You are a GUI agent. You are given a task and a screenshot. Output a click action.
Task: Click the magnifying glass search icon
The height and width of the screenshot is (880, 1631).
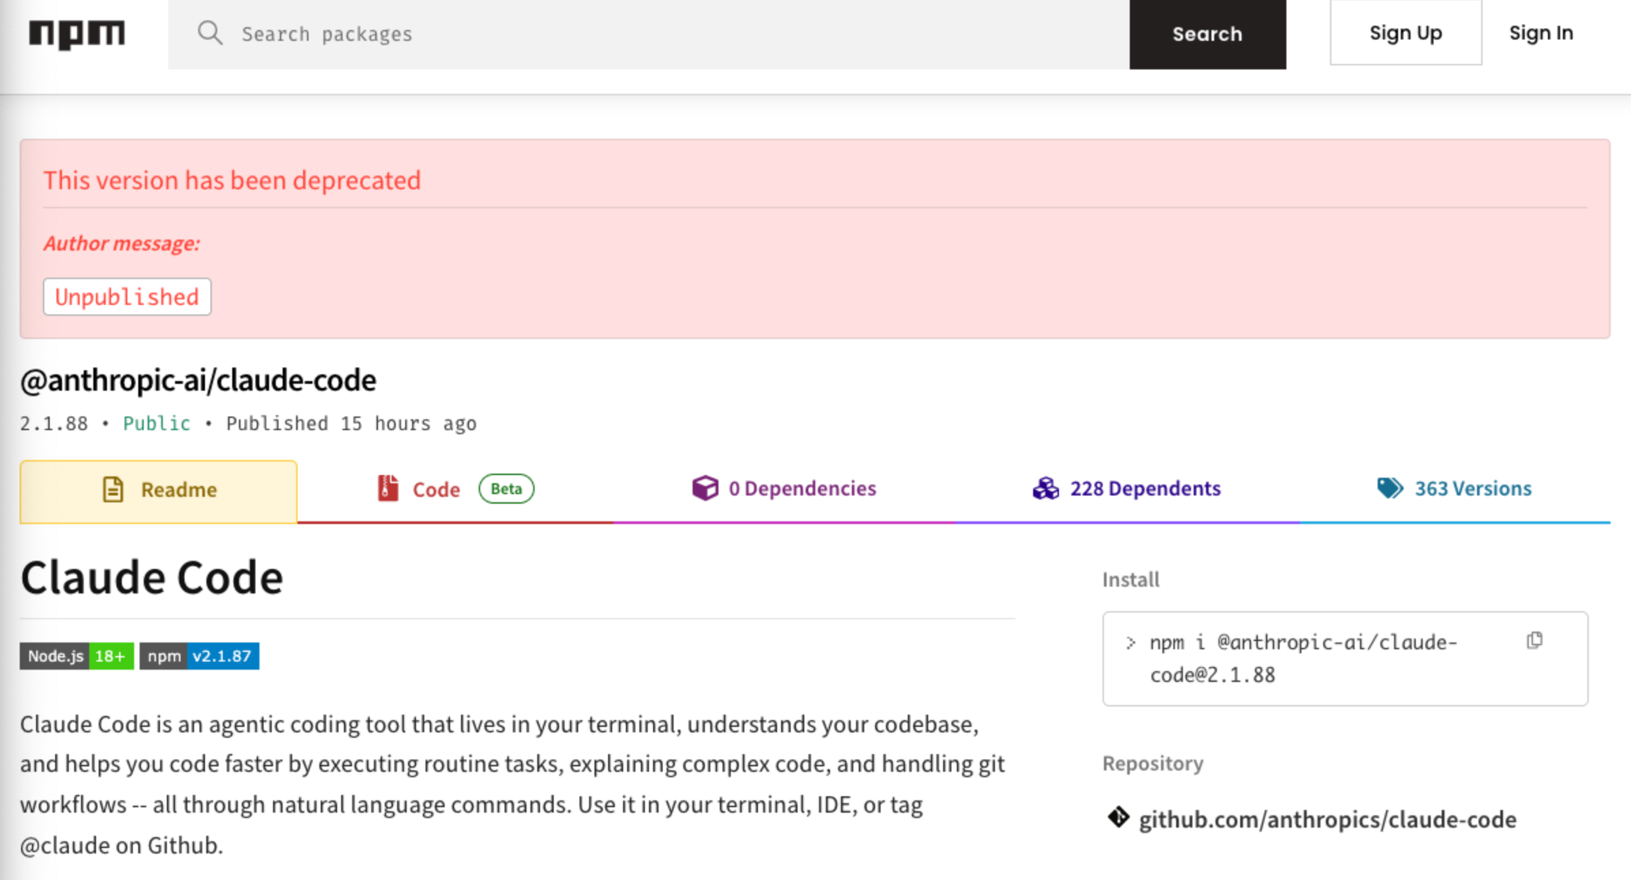click(210, 33)
